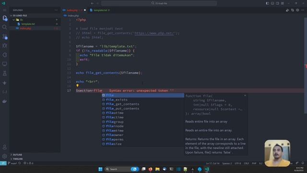
Task: Choose the fileinode suggestion
Action: click(143, 126)
